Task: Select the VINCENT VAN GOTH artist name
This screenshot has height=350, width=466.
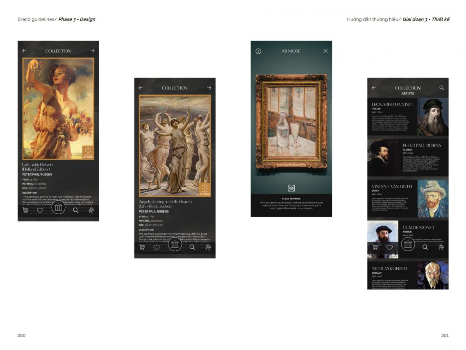Action: [x=392, y=186]
